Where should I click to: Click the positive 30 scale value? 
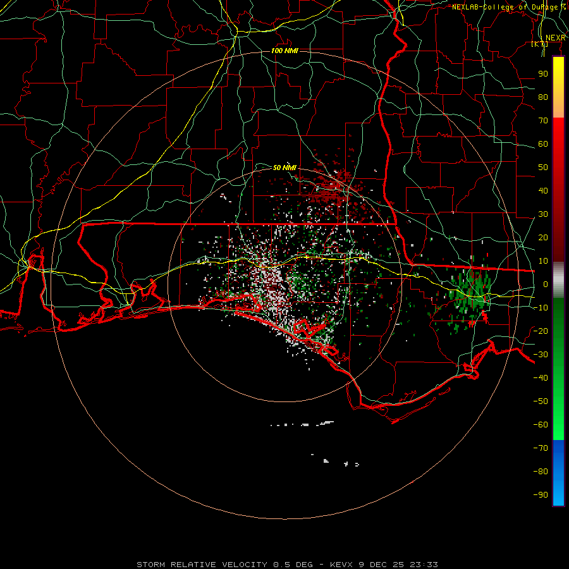coord(543,214)
